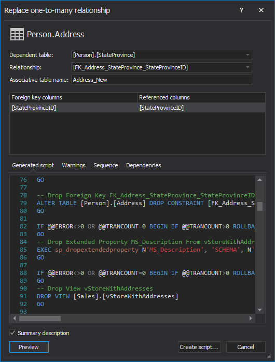The height and width of the screenshot is (362, 275).
Task: Click the Associative table name field
Action: (161, 80)
